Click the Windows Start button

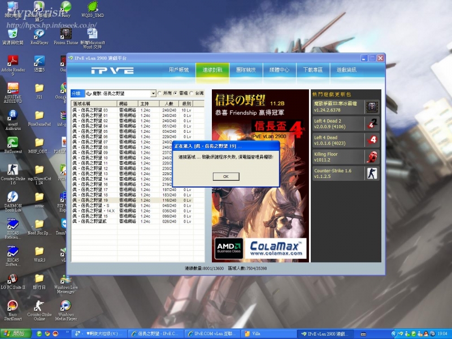[x=17, y=333]
